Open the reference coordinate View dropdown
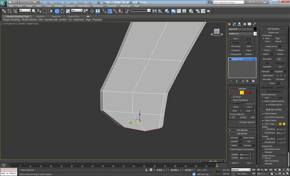 77,10
